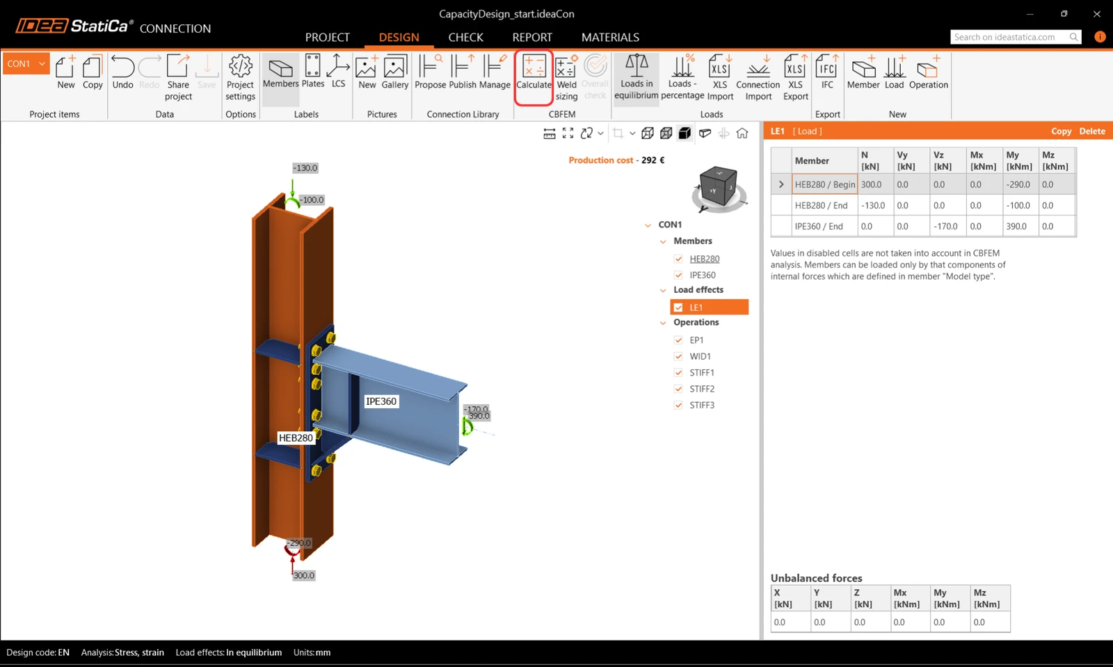The image size is (1113, 667).
Task: Add a New Member
Action: pyautogui.click(x=863, y=72)
